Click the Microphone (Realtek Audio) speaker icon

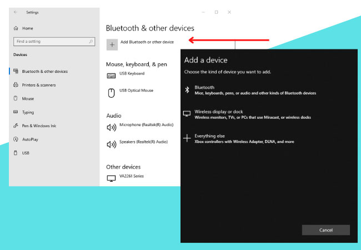pyautogui.click(x=111, y=127)
